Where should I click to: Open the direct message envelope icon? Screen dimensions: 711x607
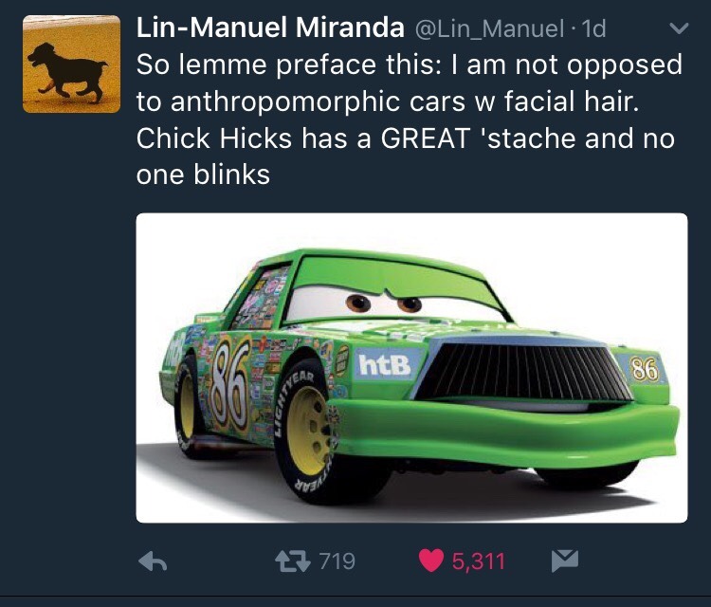[x=565, y=561]
